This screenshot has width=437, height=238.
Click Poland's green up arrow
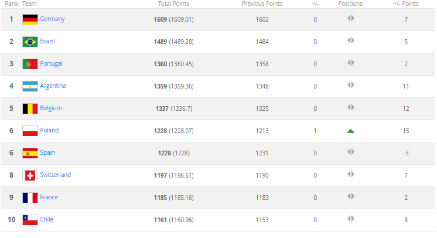(350, 131)
